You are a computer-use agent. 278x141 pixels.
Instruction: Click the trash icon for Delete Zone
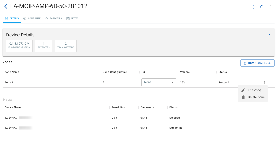pyautogui.click(x=243, y=97)
